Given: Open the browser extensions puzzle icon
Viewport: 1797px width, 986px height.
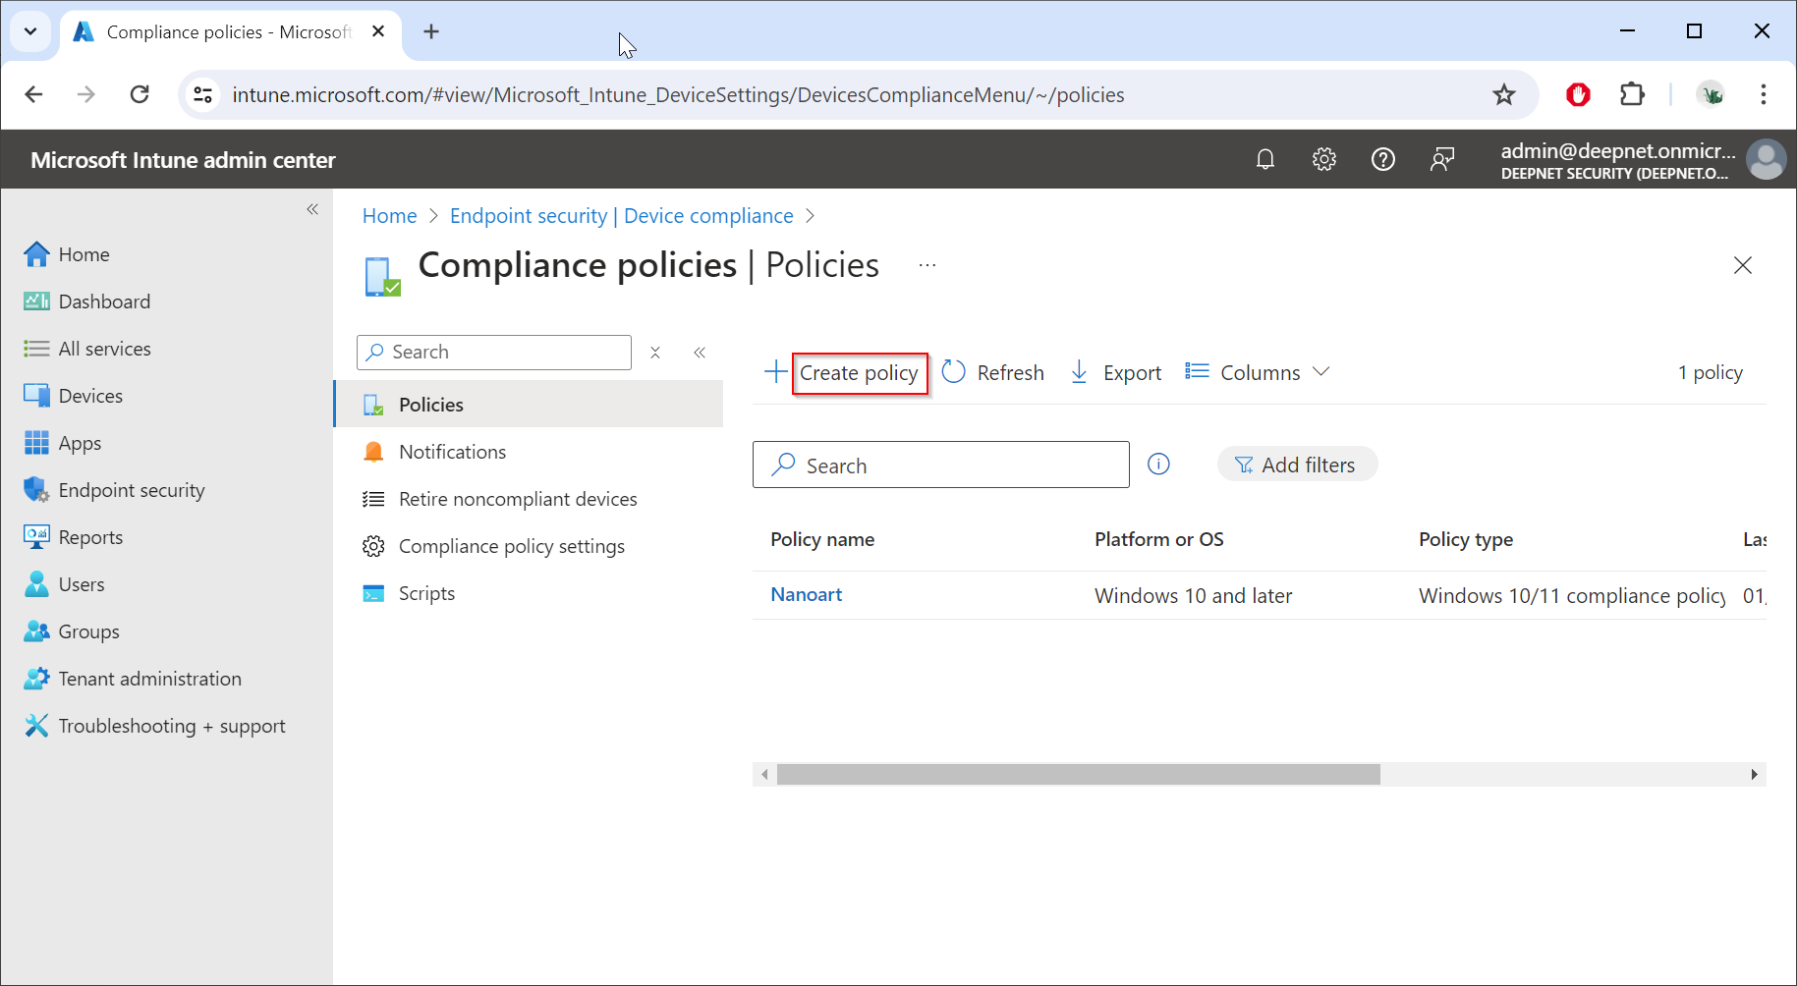Looking at the screenshot, I should (x=1632, y=94).
